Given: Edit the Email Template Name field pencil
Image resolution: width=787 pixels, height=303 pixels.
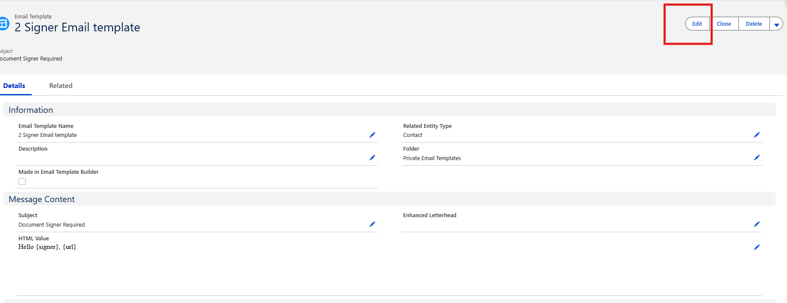Looking at the screenshot, I should 372,135.
